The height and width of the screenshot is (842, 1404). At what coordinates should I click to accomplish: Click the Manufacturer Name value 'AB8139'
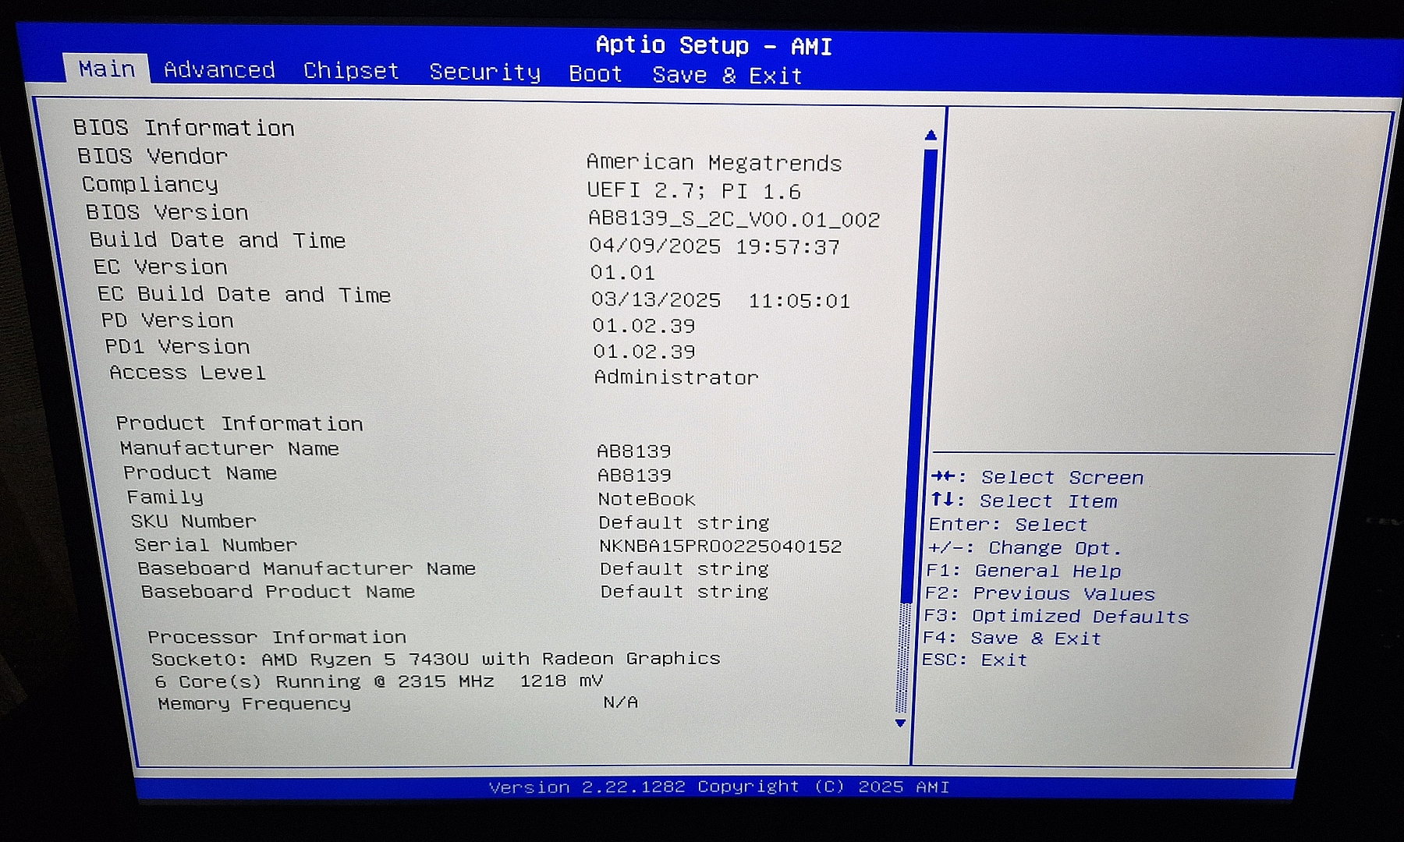click(x=634, y=451)
